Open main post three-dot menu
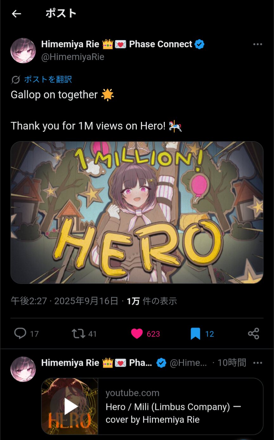The image size is (274, 440). [258, 44]
